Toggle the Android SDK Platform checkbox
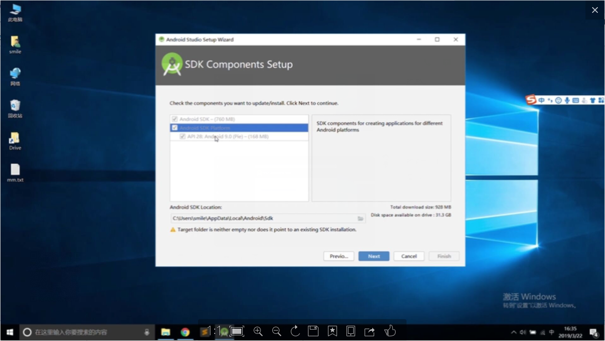This screenshot has height=341, width=605. (x=175, y=128)
